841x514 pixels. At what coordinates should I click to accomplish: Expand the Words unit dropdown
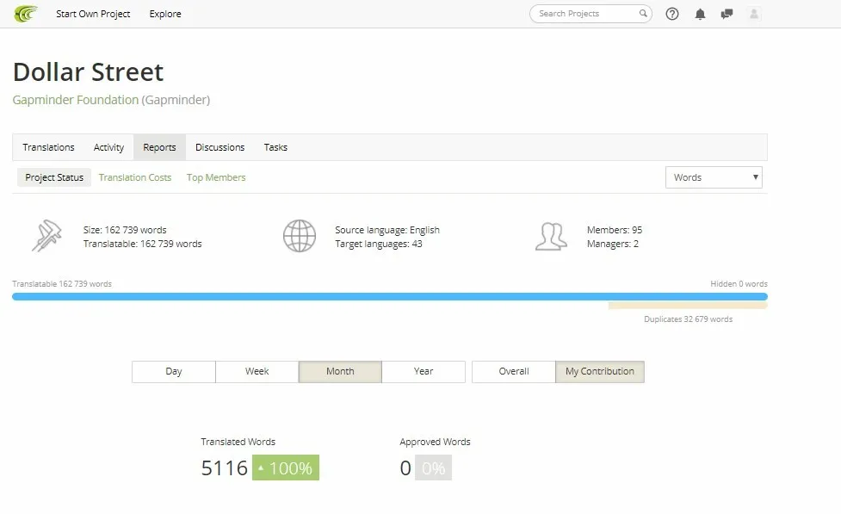point(714,177)
